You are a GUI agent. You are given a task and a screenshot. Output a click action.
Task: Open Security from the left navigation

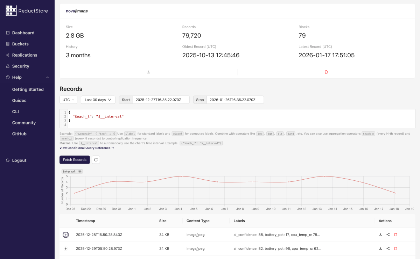(21, 66)
